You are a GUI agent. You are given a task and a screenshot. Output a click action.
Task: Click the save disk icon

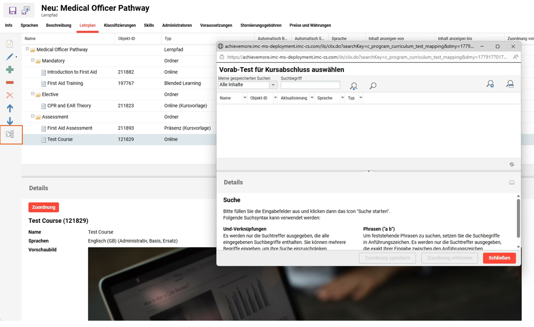13,11
